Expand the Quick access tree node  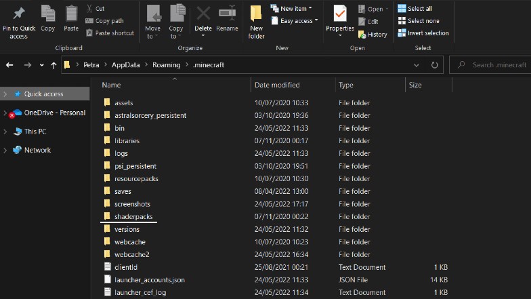pos(5,94)
